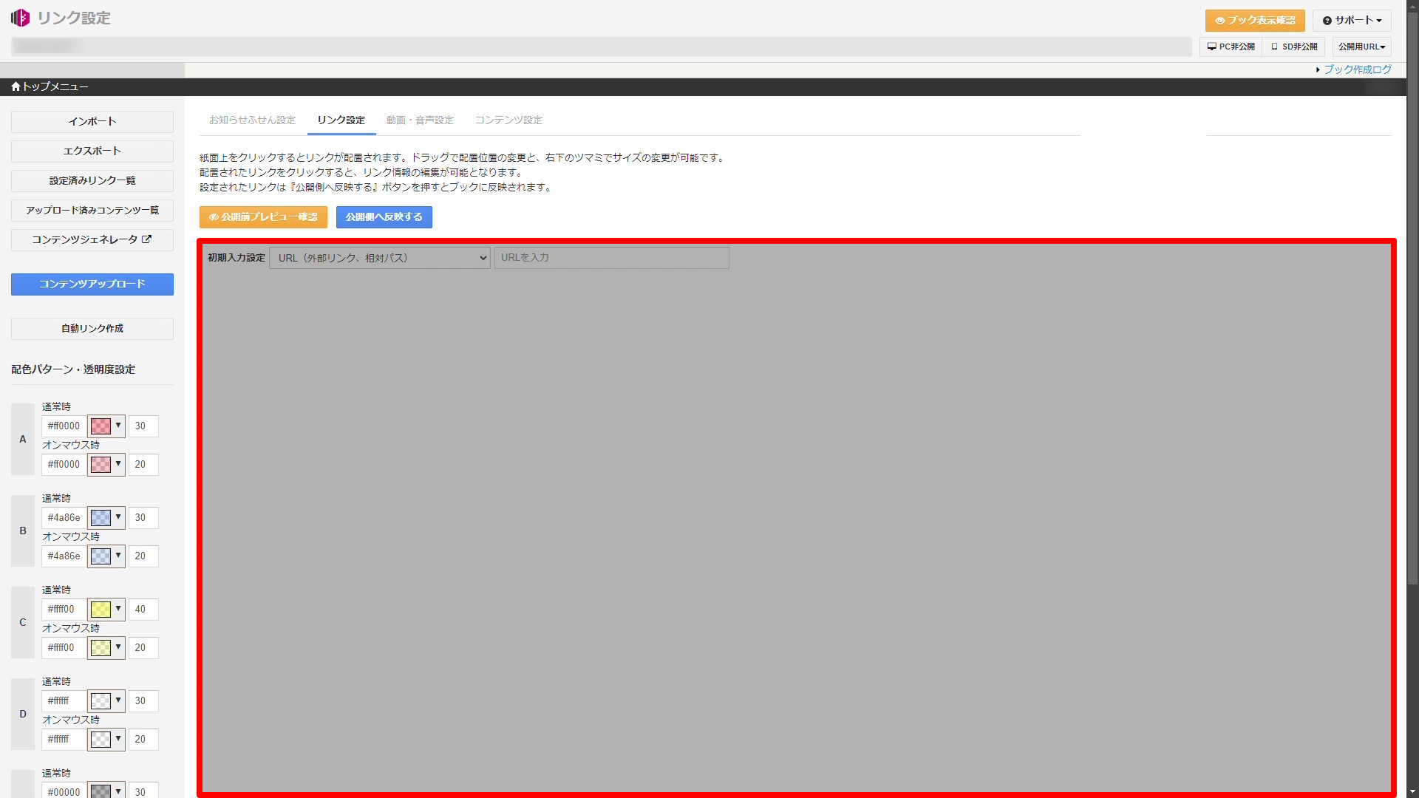Screen dimensions: 1419x798
Task: Click the PC monitor icon on PC非公開
Action: (1212, 47)
